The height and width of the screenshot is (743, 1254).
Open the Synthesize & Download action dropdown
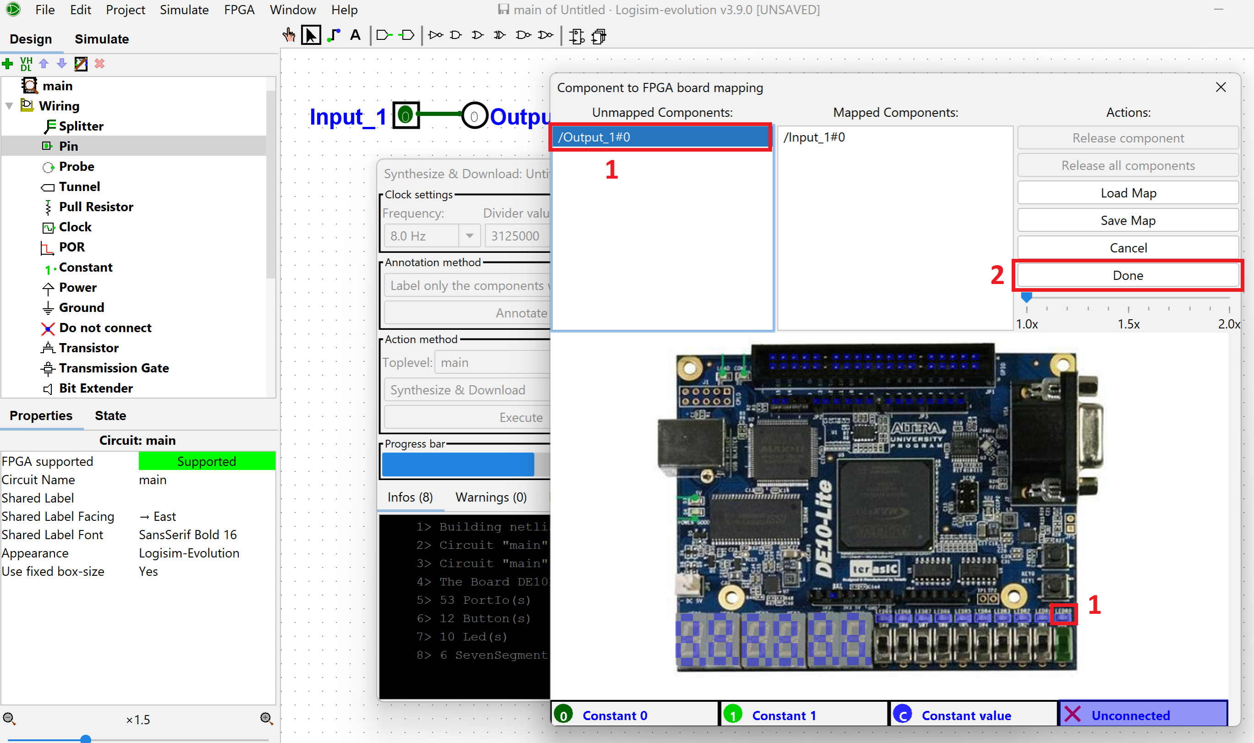(x=467, y=390)
